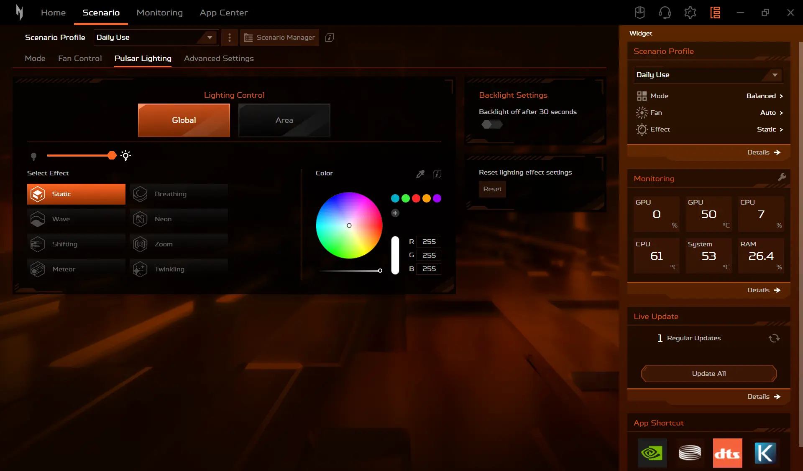Image resolution: width=803 pixels, height=471 pixels.
Task: Launch the DTS app shortcut
Action: tap(727, 453)
